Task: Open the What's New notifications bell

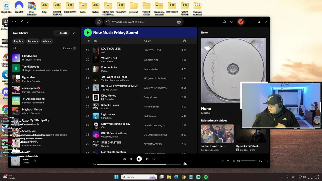Action: click(x=225, y=22)
